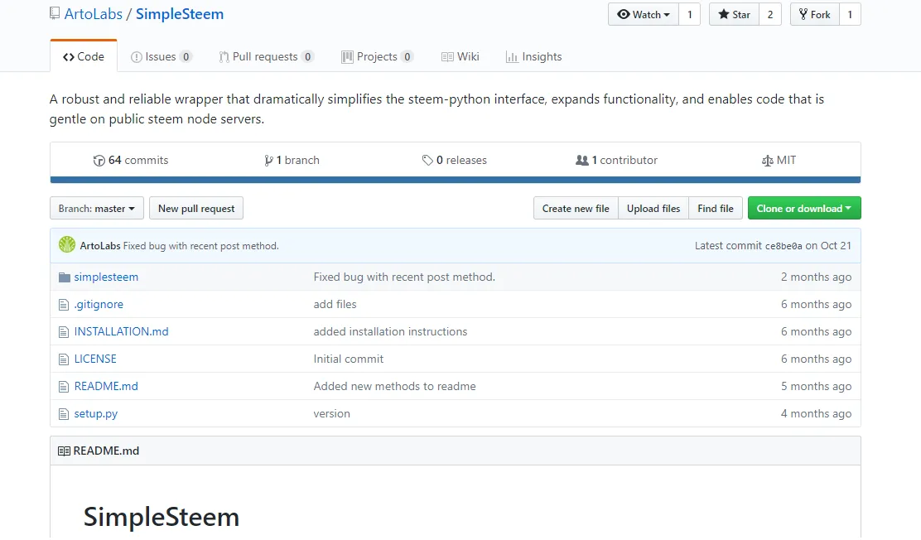Click the setup.py file icon
Screen dimensions: 921x540
coord(64,414)
